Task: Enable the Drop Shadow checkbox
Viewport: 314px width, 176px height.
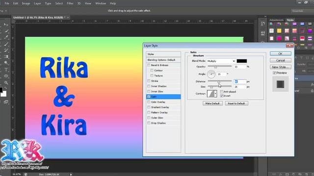Action: [149, 123]
